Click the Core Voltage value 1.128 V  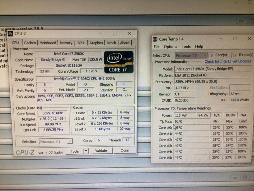coord(91,71)
